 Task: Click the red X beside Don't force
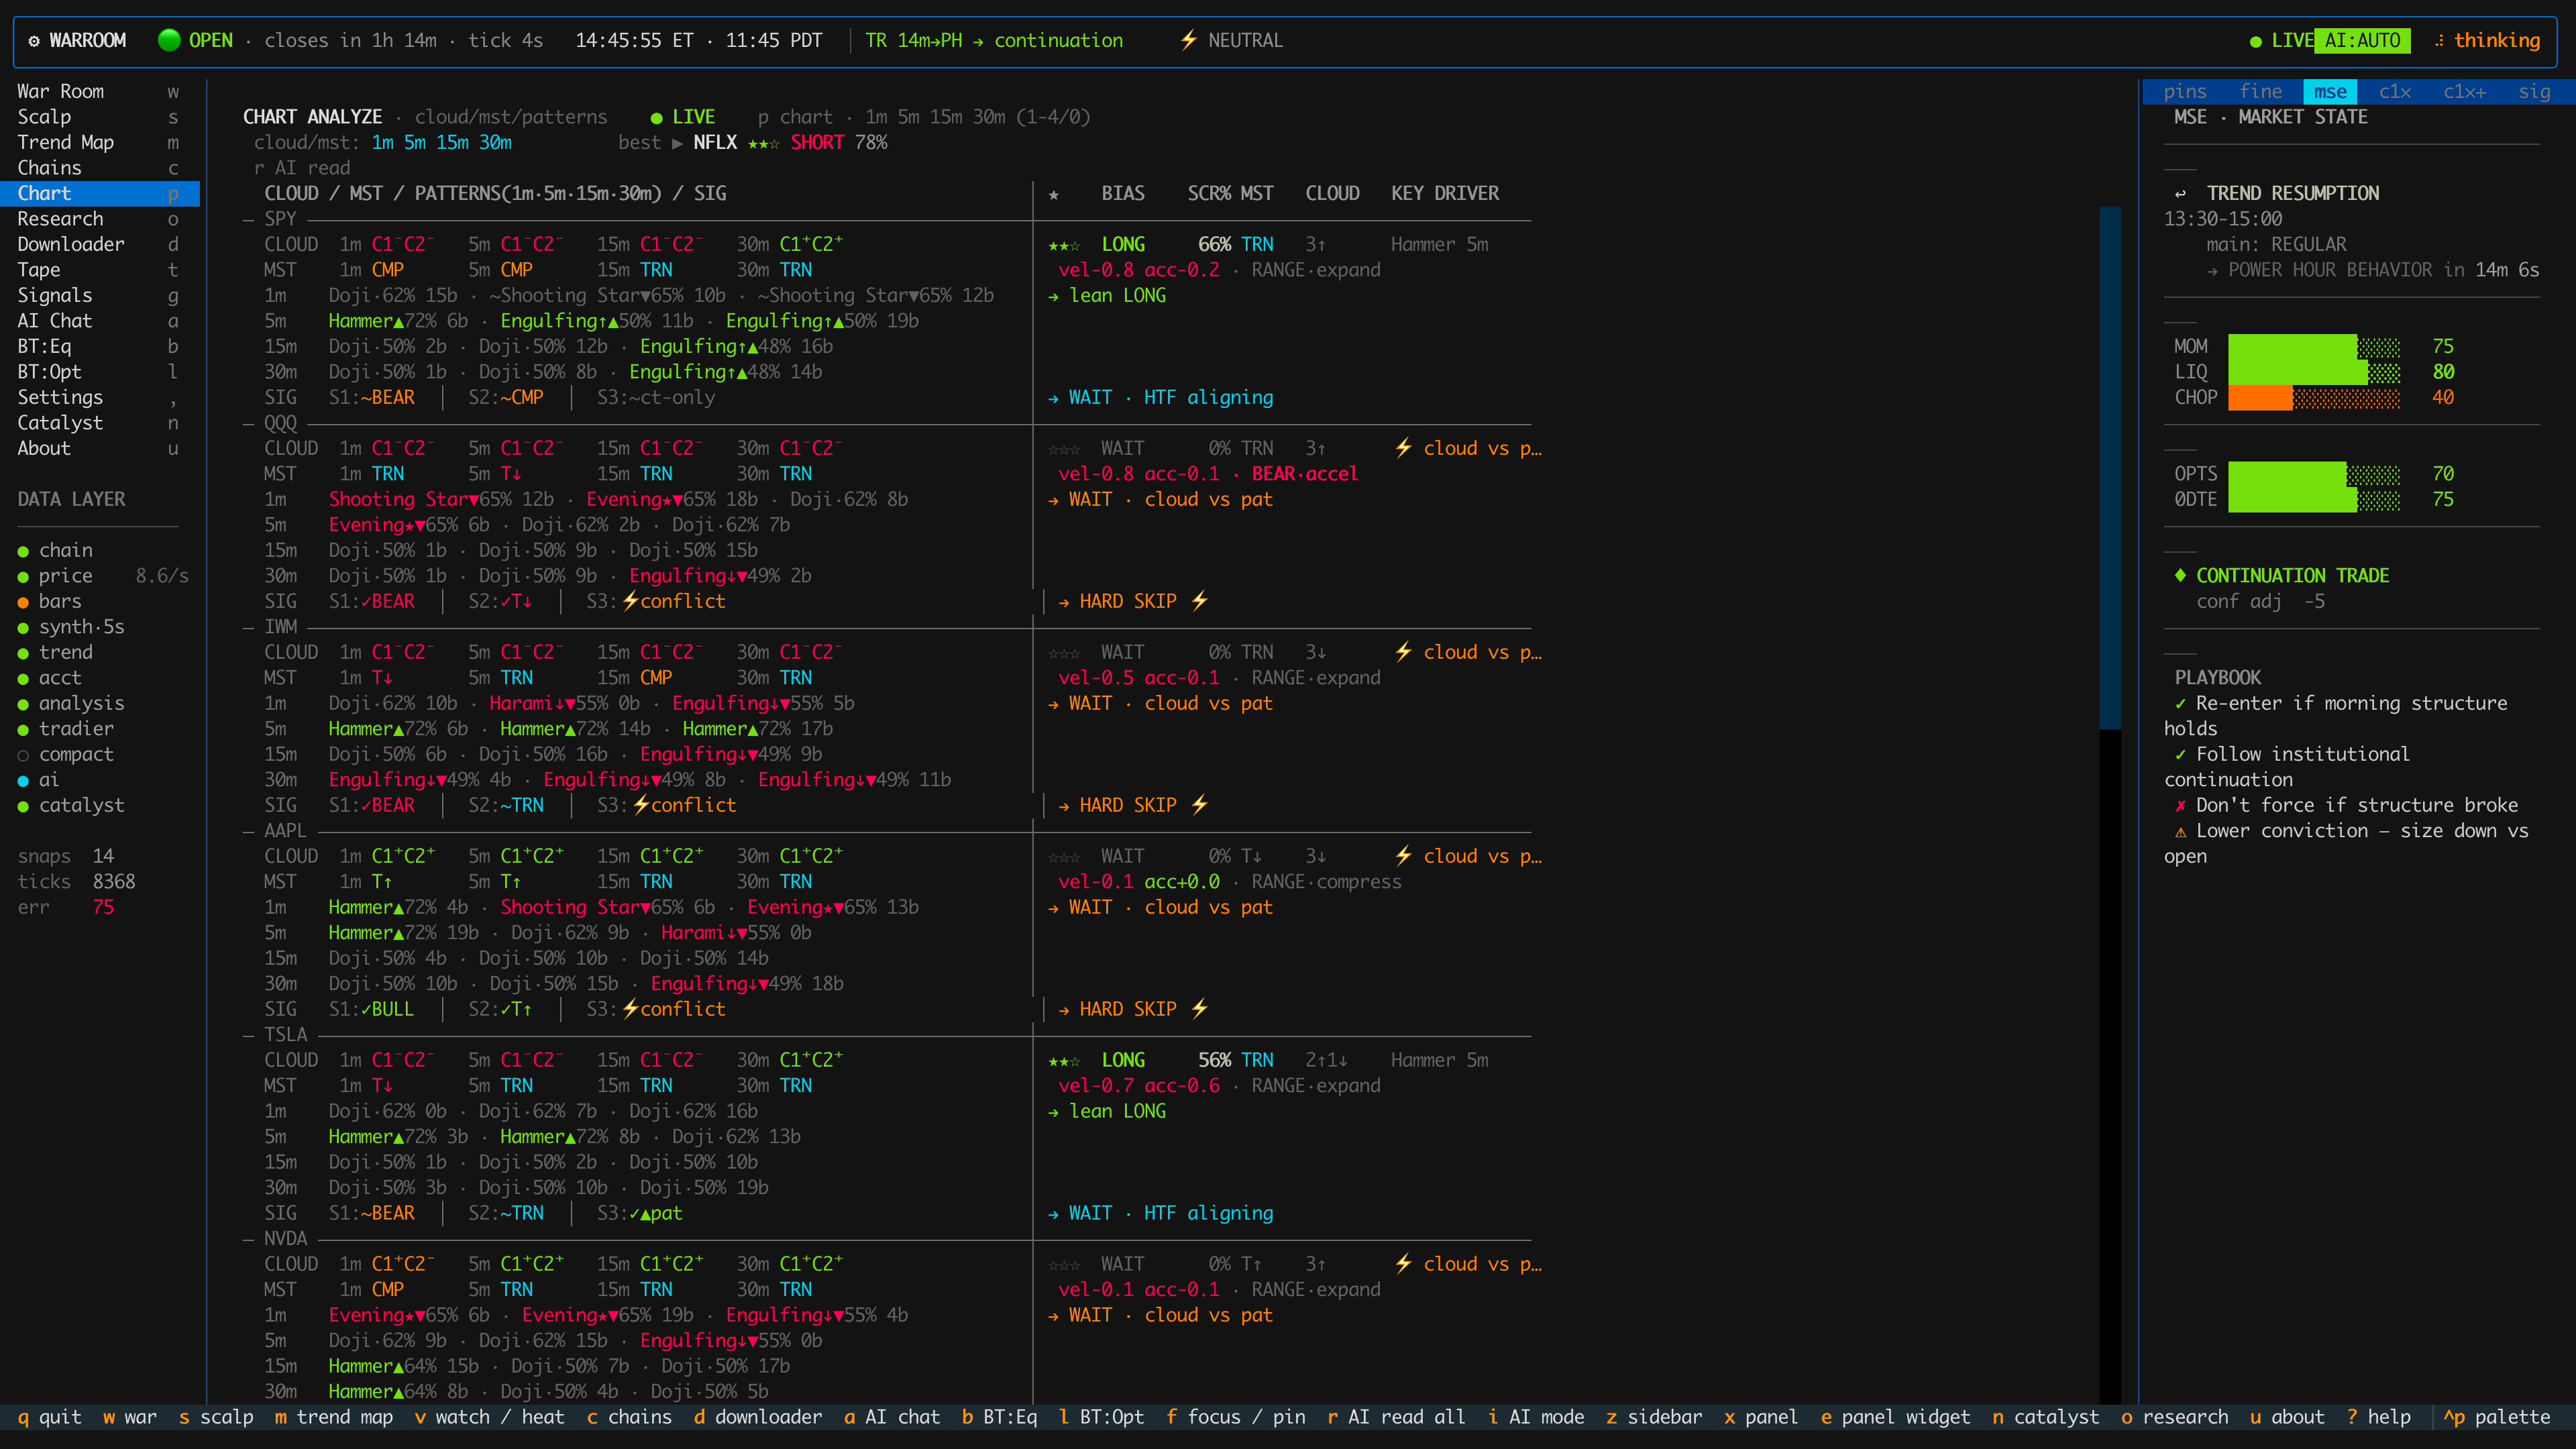point(2181,806)
